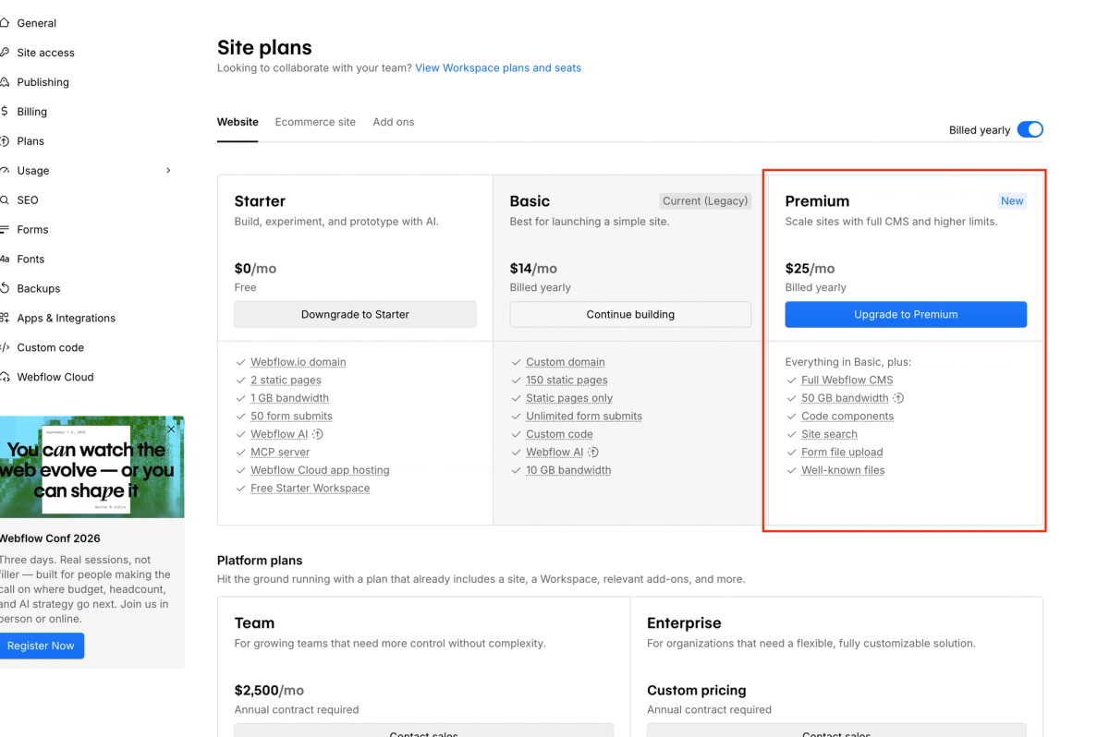Click Webflow Cloud app hosting feature
Screen dimensions: 1109x737
pyautogui.click(x=320, y=470)
